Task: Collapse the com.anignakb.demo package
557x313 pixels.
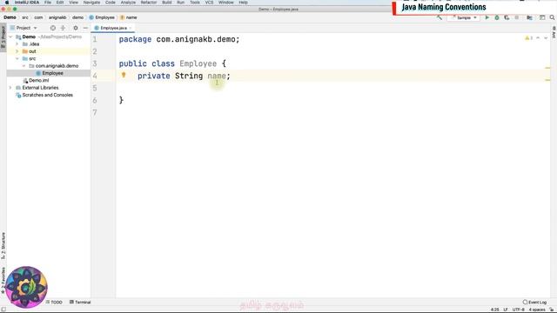Action: tap(23, 66)
